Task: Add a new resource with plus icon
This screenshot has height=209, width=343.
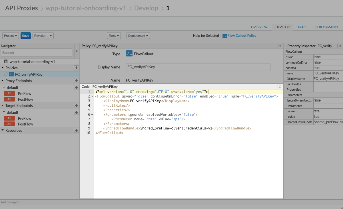Action: 76,130
